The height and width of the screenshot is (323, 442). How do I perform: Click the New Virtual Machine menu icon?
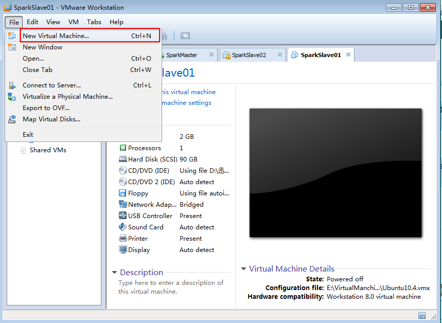pyautogui.click(x=12, y=35)
